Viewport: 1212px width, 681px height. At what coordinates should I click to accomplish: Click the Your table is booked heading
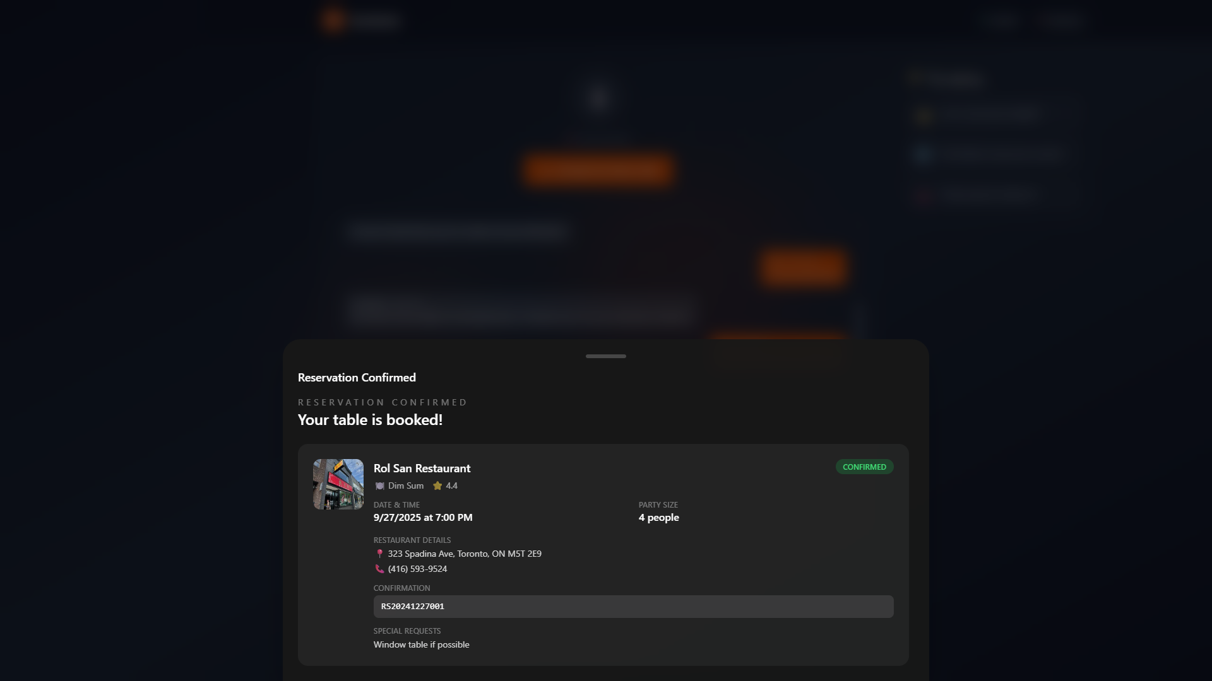(370, 420)
